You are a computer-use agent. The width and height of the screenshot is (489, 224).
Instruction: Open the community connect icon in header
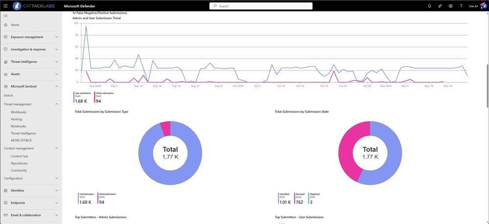[440, 6]
